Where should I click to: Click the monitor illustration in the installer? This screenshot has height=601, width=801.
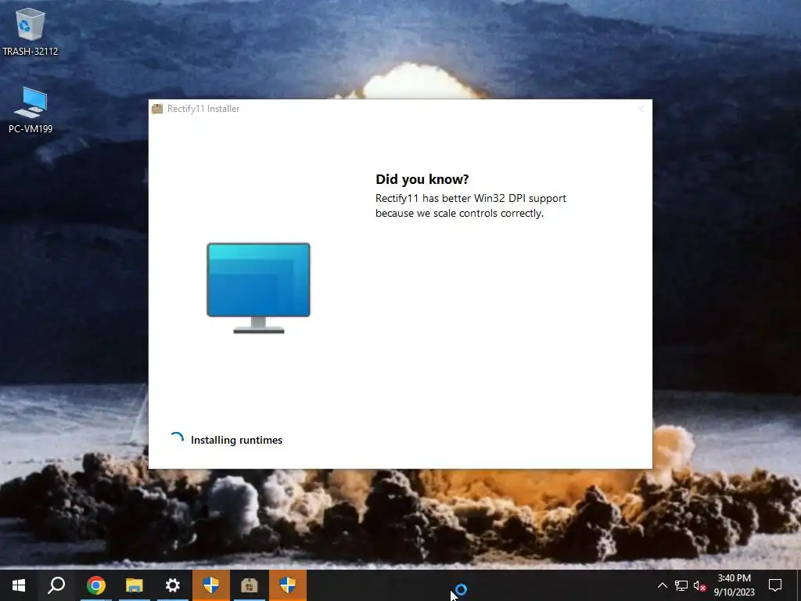258,288
